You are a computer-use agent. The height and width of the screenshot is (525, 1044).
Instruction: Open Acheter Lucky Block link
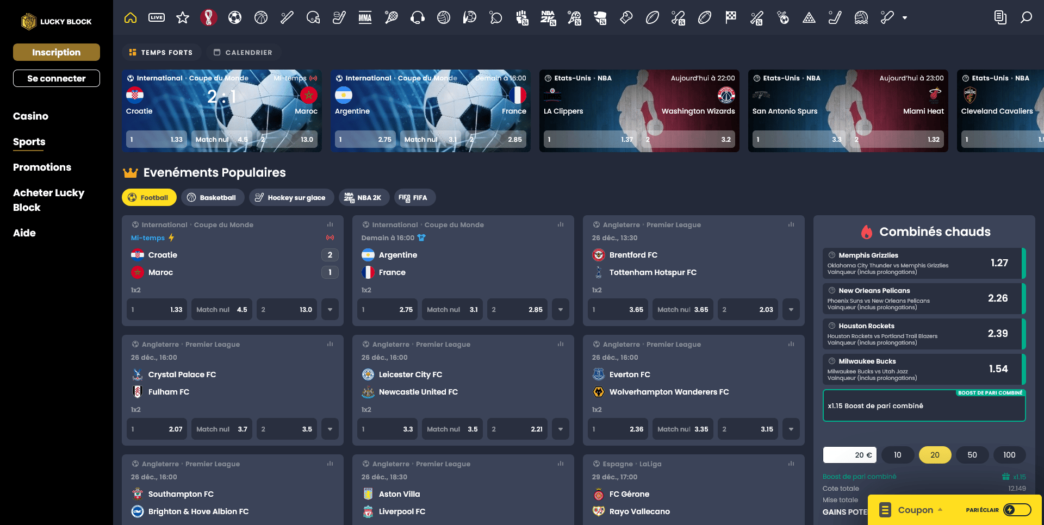(x=48, y=200)
